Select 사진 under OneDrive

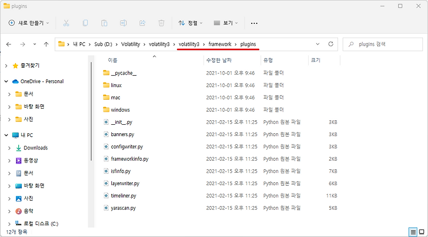click(29, 119)
